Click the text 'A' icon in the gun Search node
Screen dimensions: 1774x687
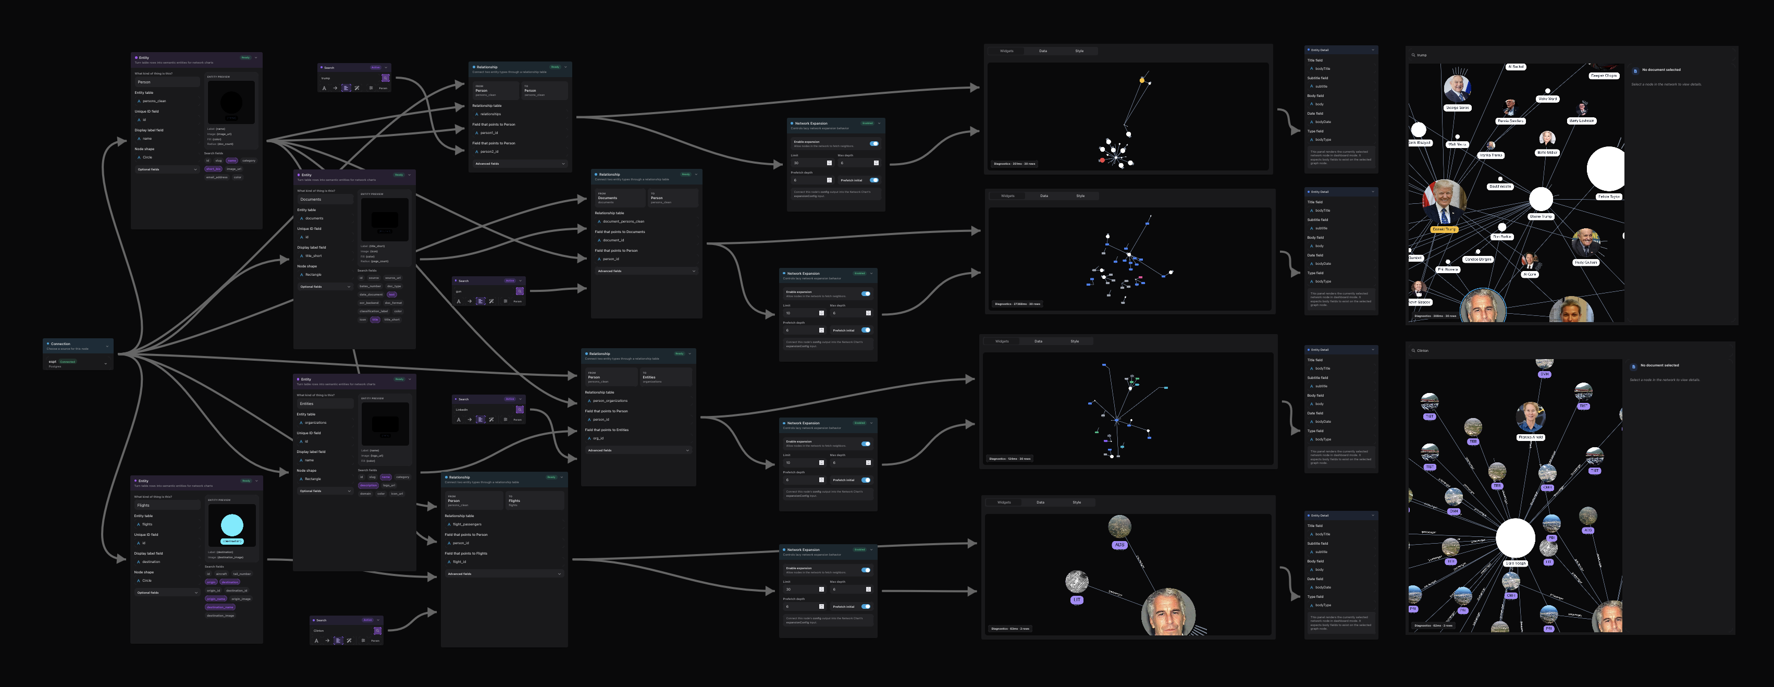coord(459,301)
